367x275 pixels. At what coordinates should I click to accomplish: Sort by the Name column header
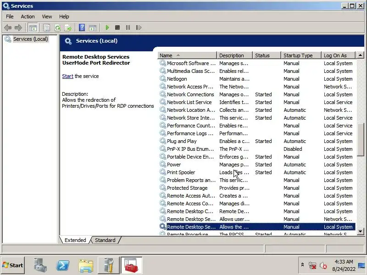187,55
